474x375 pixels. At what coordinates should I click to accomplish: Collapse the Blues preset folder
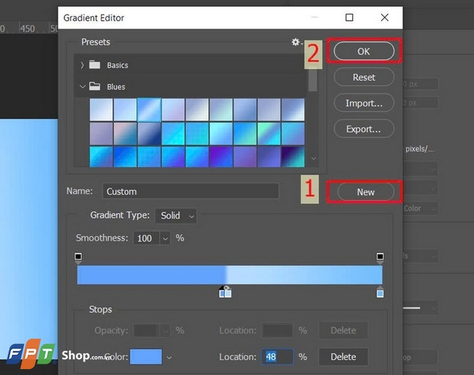tap(82, 87)
